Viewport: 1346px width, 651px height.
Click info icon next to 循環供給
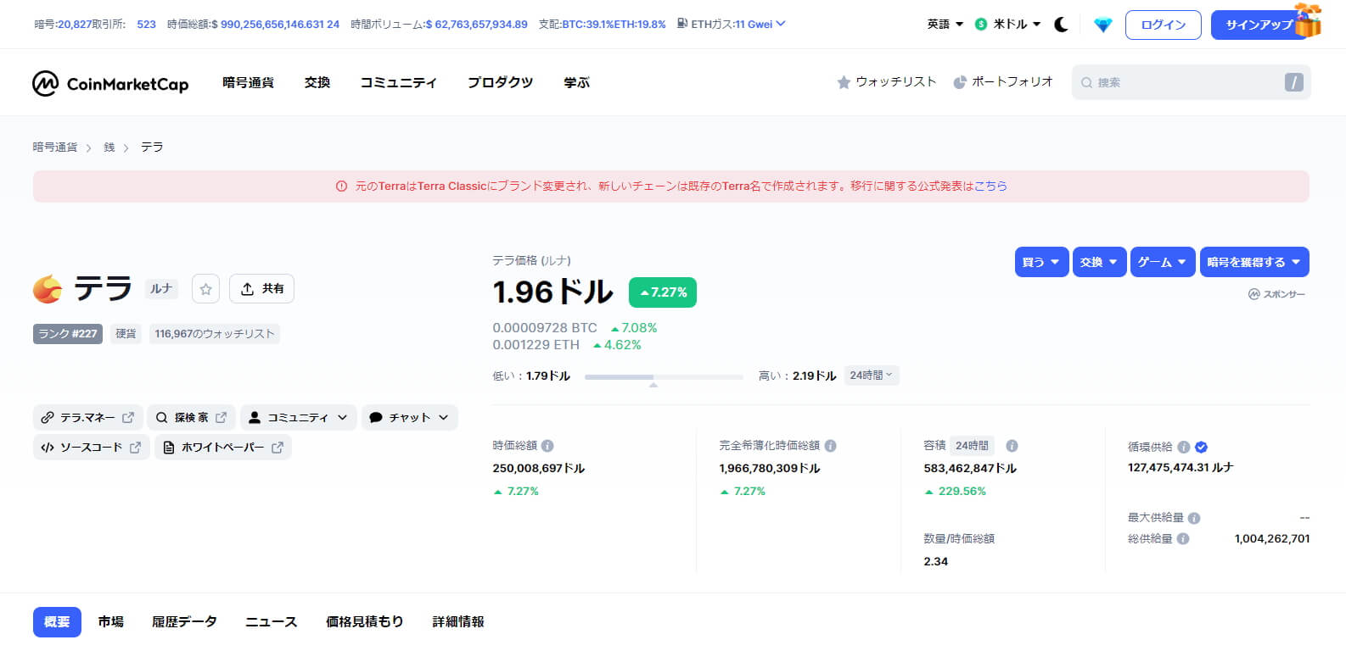click(1183, 448)
